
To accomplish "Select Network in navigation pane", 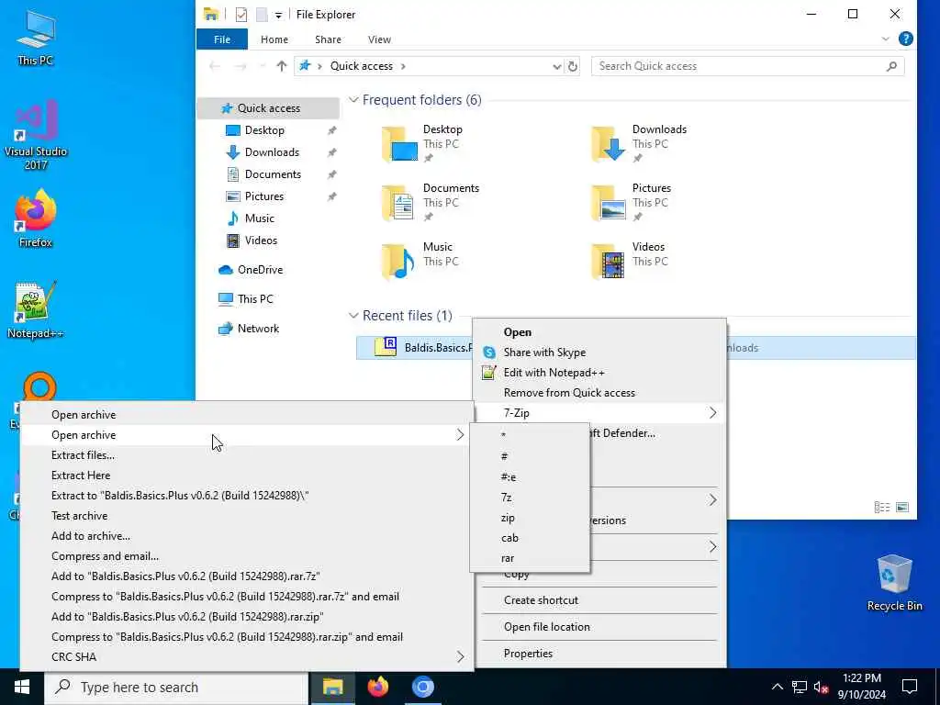I will tap(249, 329).
